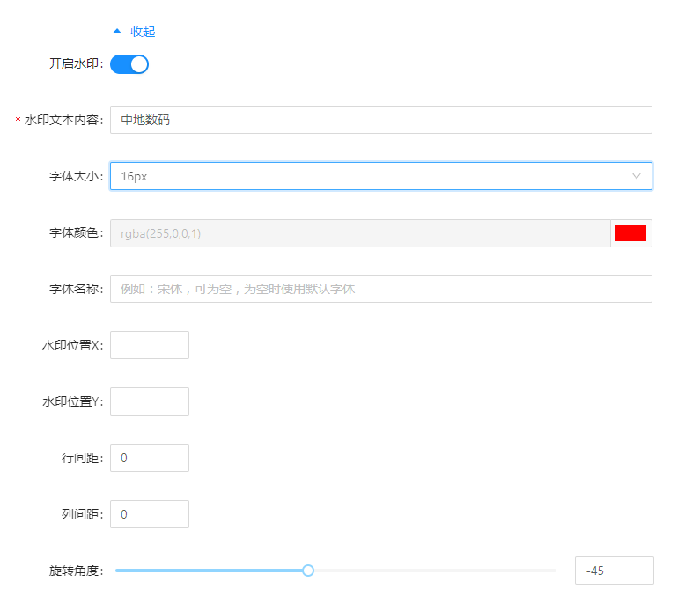The height and width of the screenshot is (604, 692).
Task: Click the 水印文本内容 field containing 中地数码
Action: coord(380,120)
